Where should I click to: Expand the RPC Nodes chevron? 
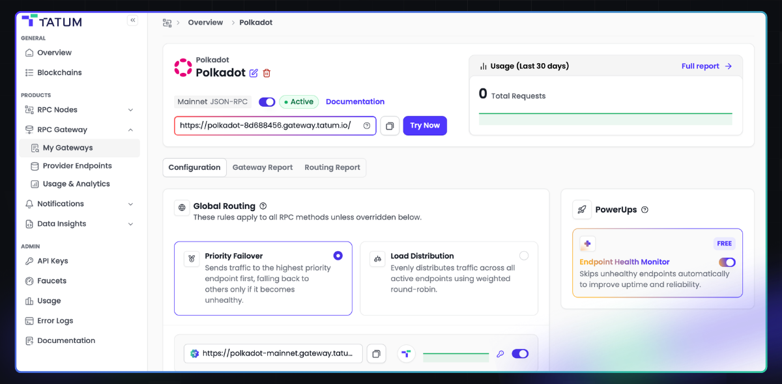click(x=130, y=110)
